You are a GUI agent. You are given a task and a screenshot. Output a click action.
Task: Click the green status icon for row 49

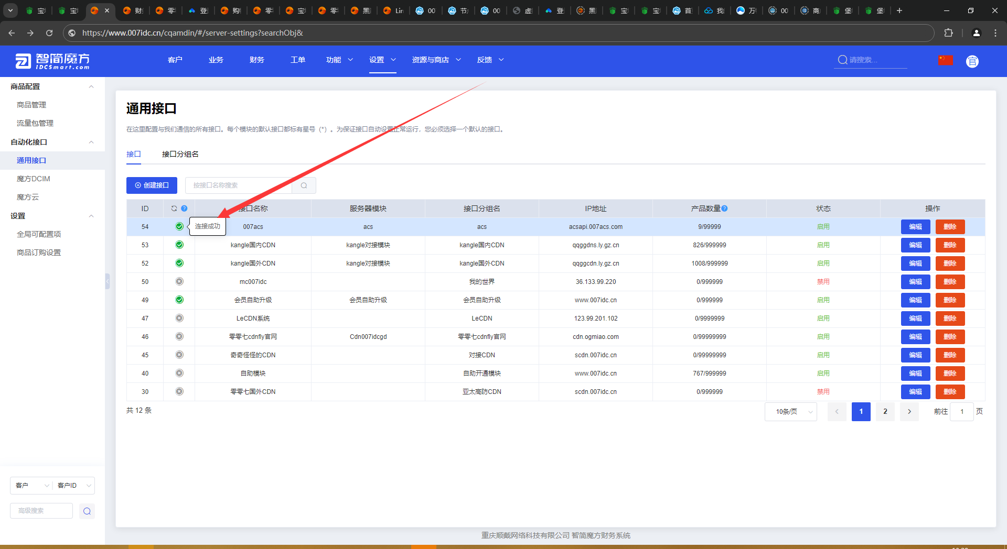click(x=179, y=300)
